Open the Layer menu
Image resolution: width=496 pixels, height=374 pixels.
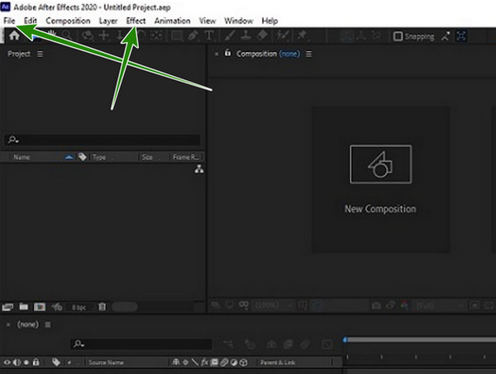point(108,21)
